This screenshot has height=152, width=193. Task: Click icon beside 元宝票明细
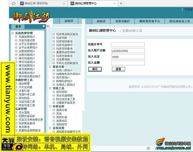(54, 60)
